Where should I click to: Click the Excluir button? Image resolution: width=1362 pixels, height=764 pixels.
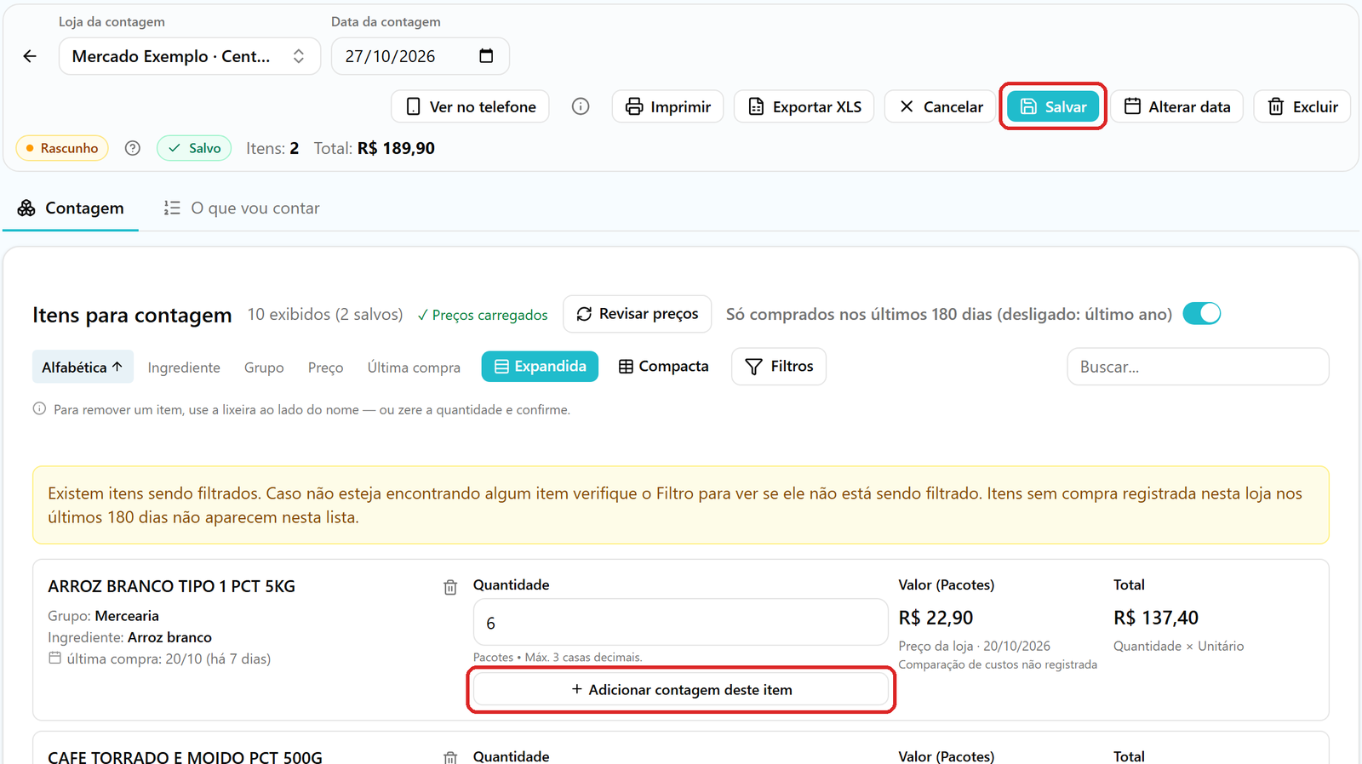[x=1302, y=106]
